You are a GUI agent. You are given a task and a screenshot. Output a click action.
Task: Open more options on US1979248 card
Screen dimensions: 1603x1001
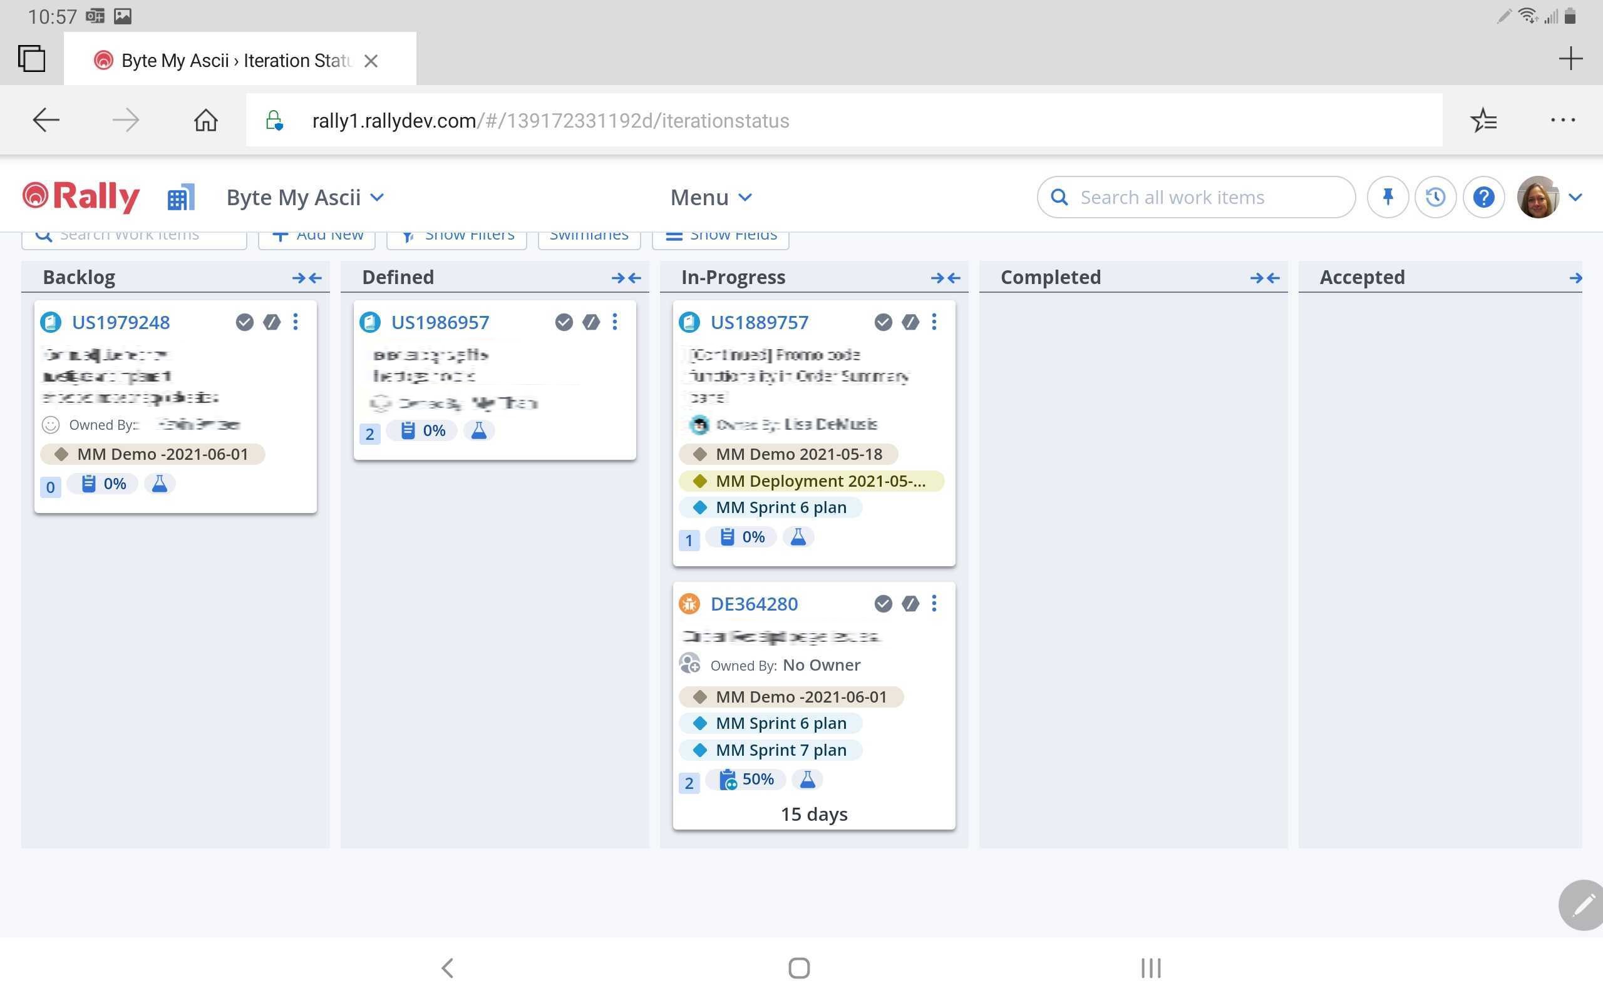(296, 322)
